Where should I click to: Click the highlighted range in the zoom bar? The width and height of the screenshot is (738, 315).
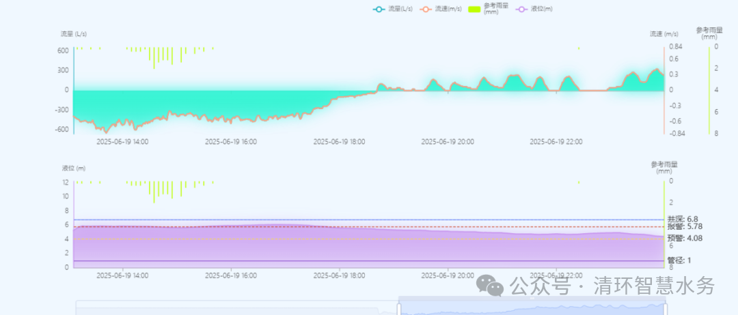(x=533, y=307)
